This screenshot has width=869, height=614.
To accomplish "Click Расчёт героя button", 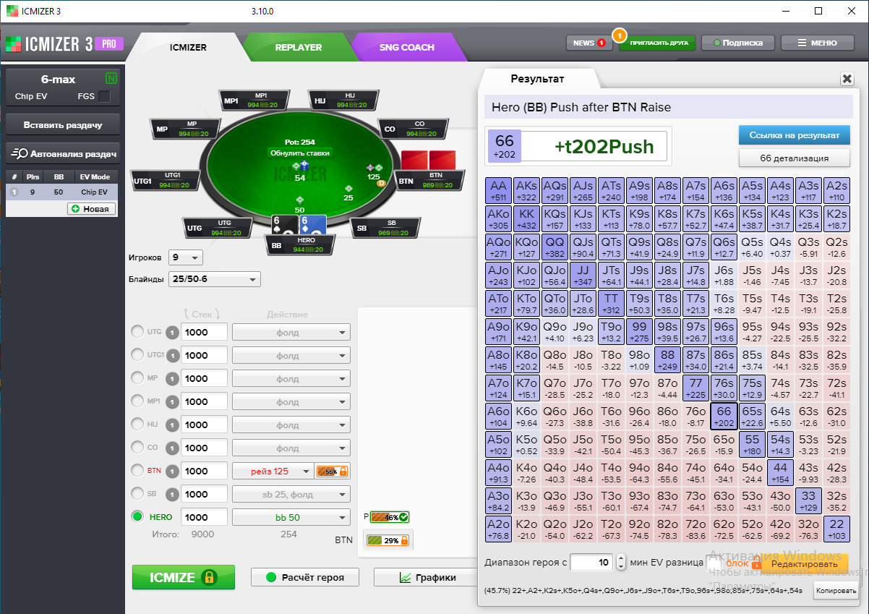I will pyautogui.click(x=306, y=577).
